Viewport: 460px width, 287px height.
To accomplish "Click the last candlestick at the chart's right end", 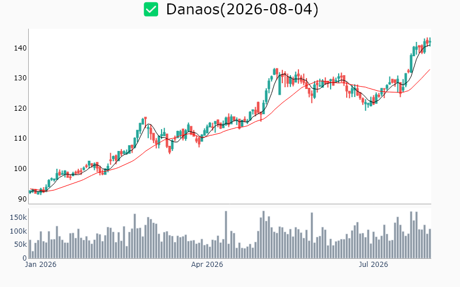I will click(430, 42).
